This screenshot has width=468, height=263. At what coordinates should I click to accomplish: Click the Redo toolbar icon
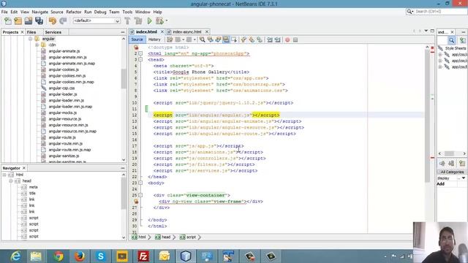coord(63,21)
